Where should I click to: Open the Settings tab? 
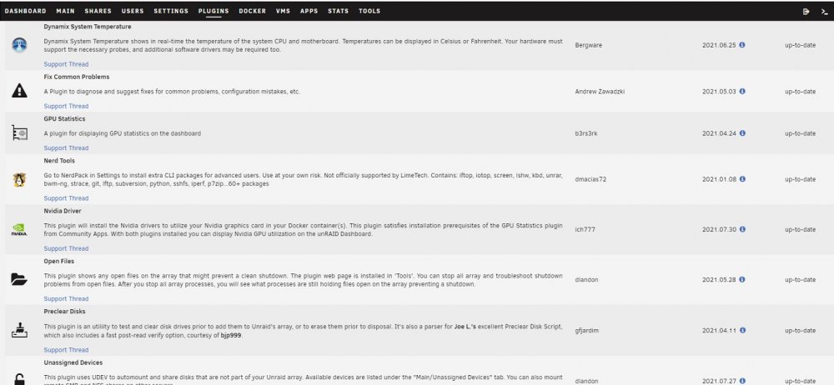tap(171, 11)
